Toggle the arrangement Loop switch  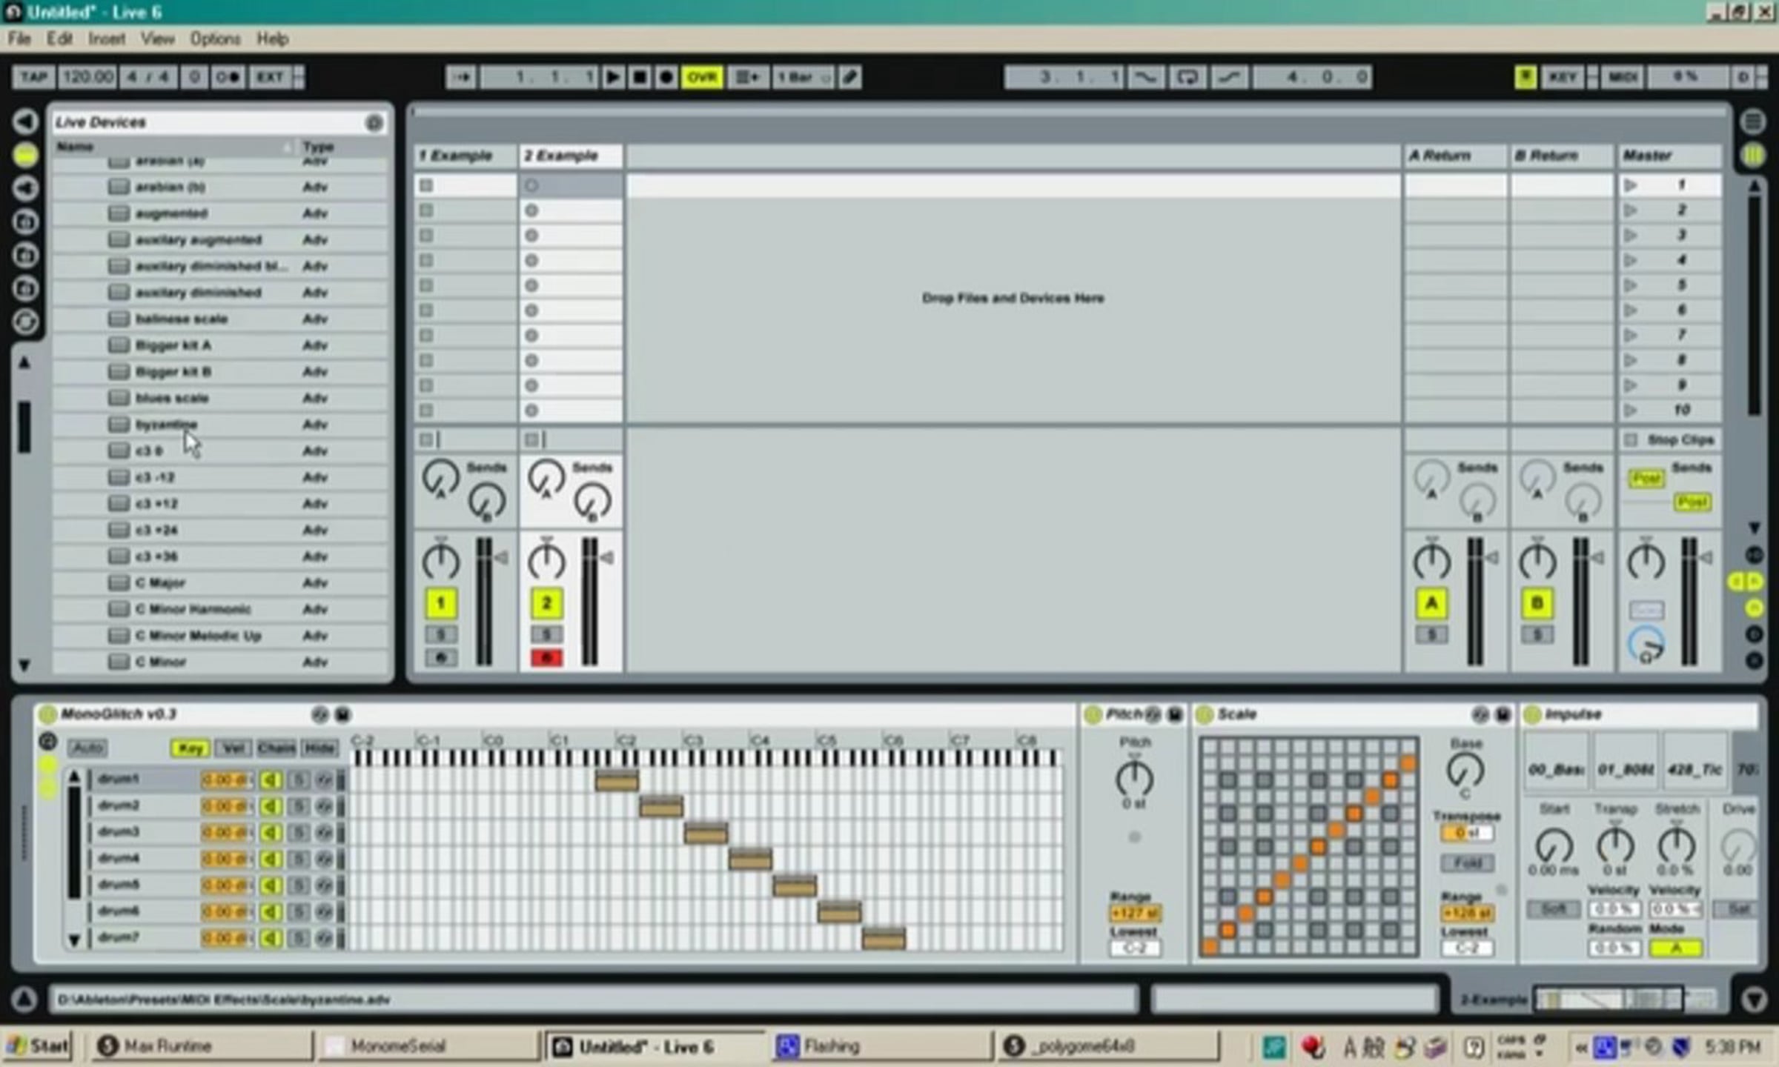1187,77
